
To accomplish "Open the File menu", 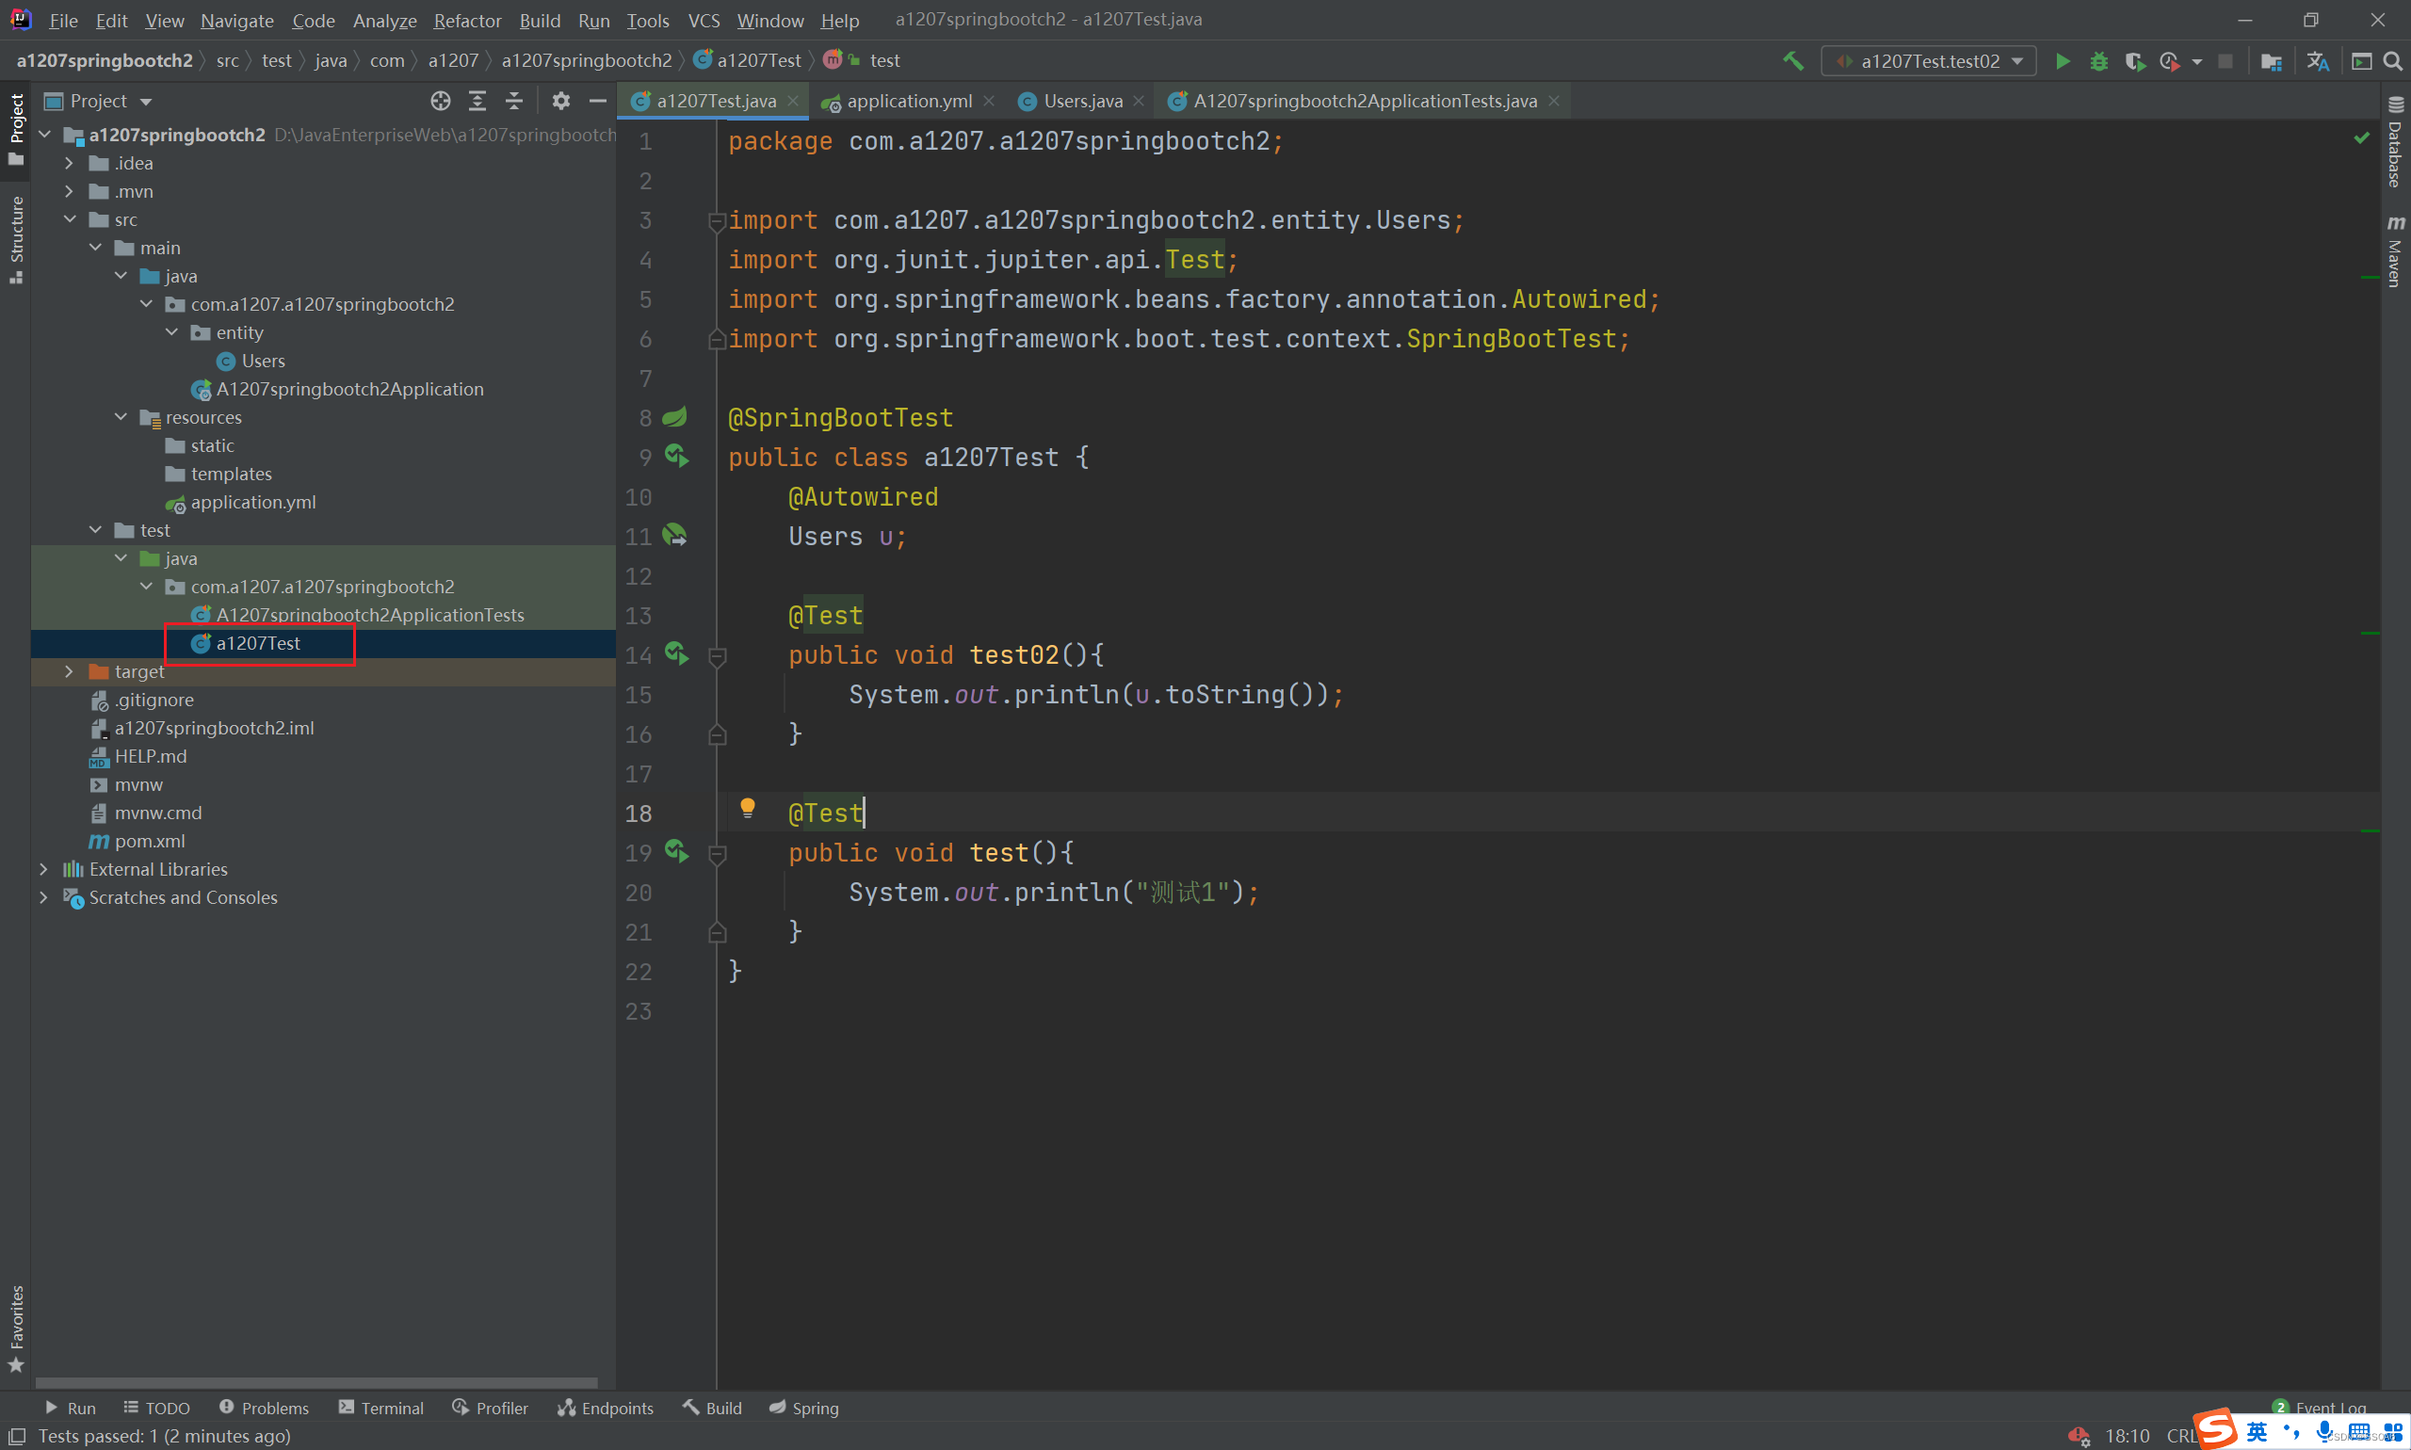I will (63, 21).
